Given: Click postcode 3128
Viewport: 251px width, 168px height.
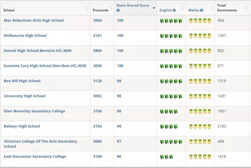Looking at the screenshot, I should point(97,81).
